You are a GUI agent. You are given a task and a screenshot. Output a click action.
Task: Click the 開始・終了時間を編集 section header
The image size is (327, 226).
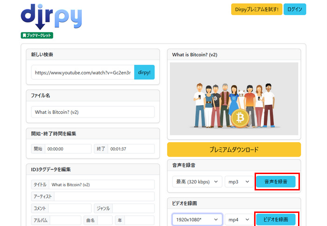[x=53, y=133]
